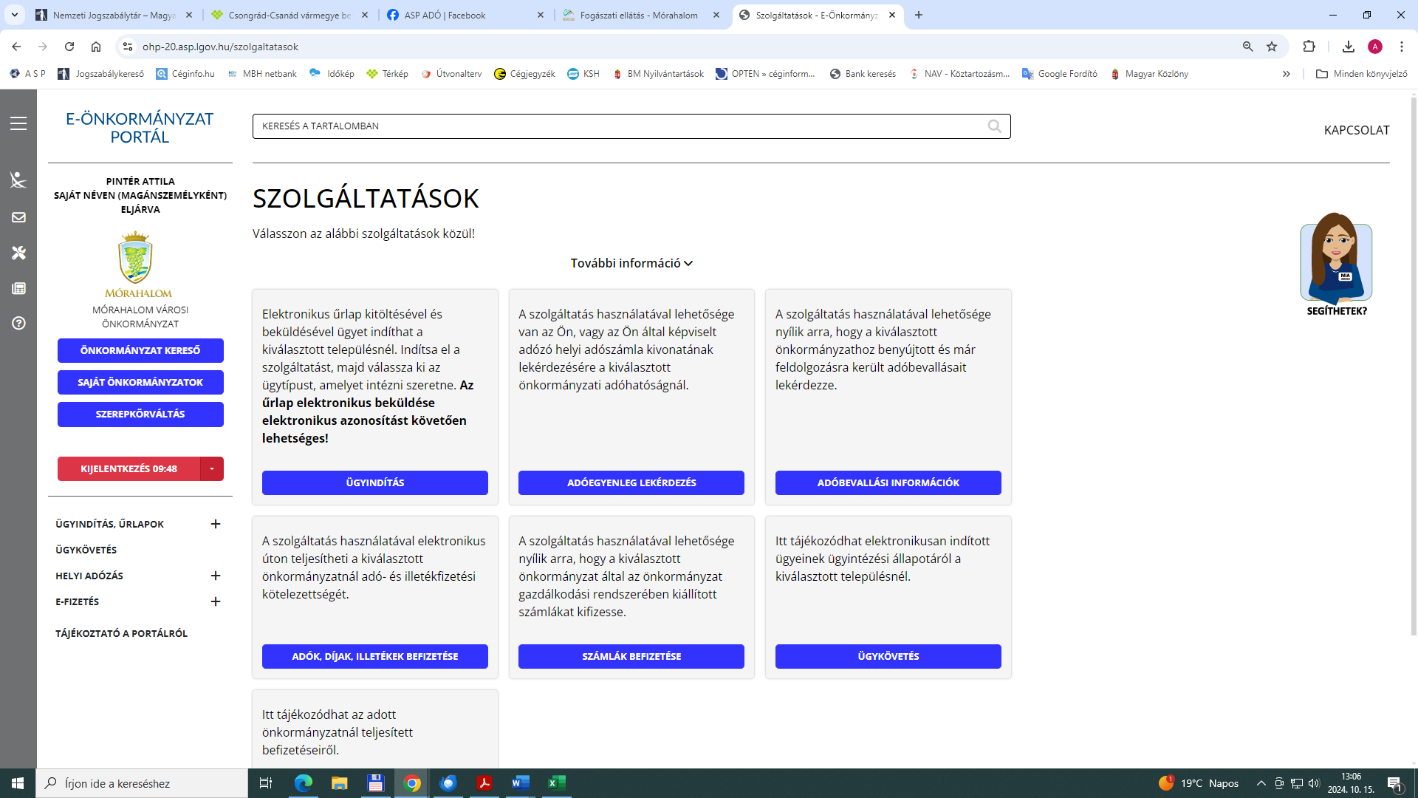Viewport: 1418px width, 798px height.
Task: Click the site information icon in address bar
Action: pyautogui.click(x=128, y=47)
